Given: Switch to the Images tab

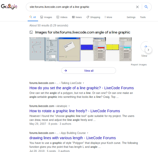Looking at the screenshot, I should [x=46, y=17].
